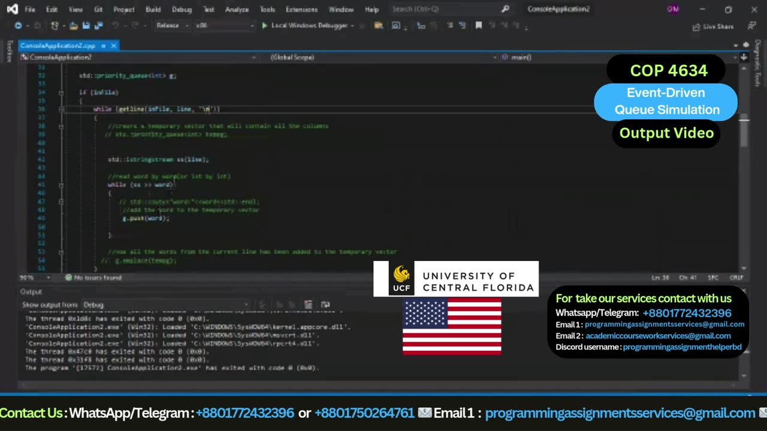Toggle word wrap icon in Output panel
Image resolution: width=767 pixels, height=431 pixels.
325,305
